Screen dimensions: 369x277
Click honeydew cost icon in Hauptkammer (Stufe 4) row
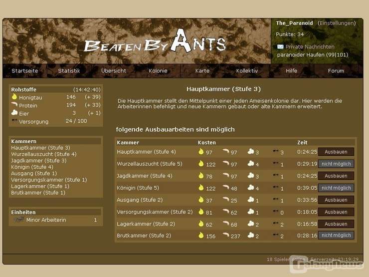(x=201, y=151)
